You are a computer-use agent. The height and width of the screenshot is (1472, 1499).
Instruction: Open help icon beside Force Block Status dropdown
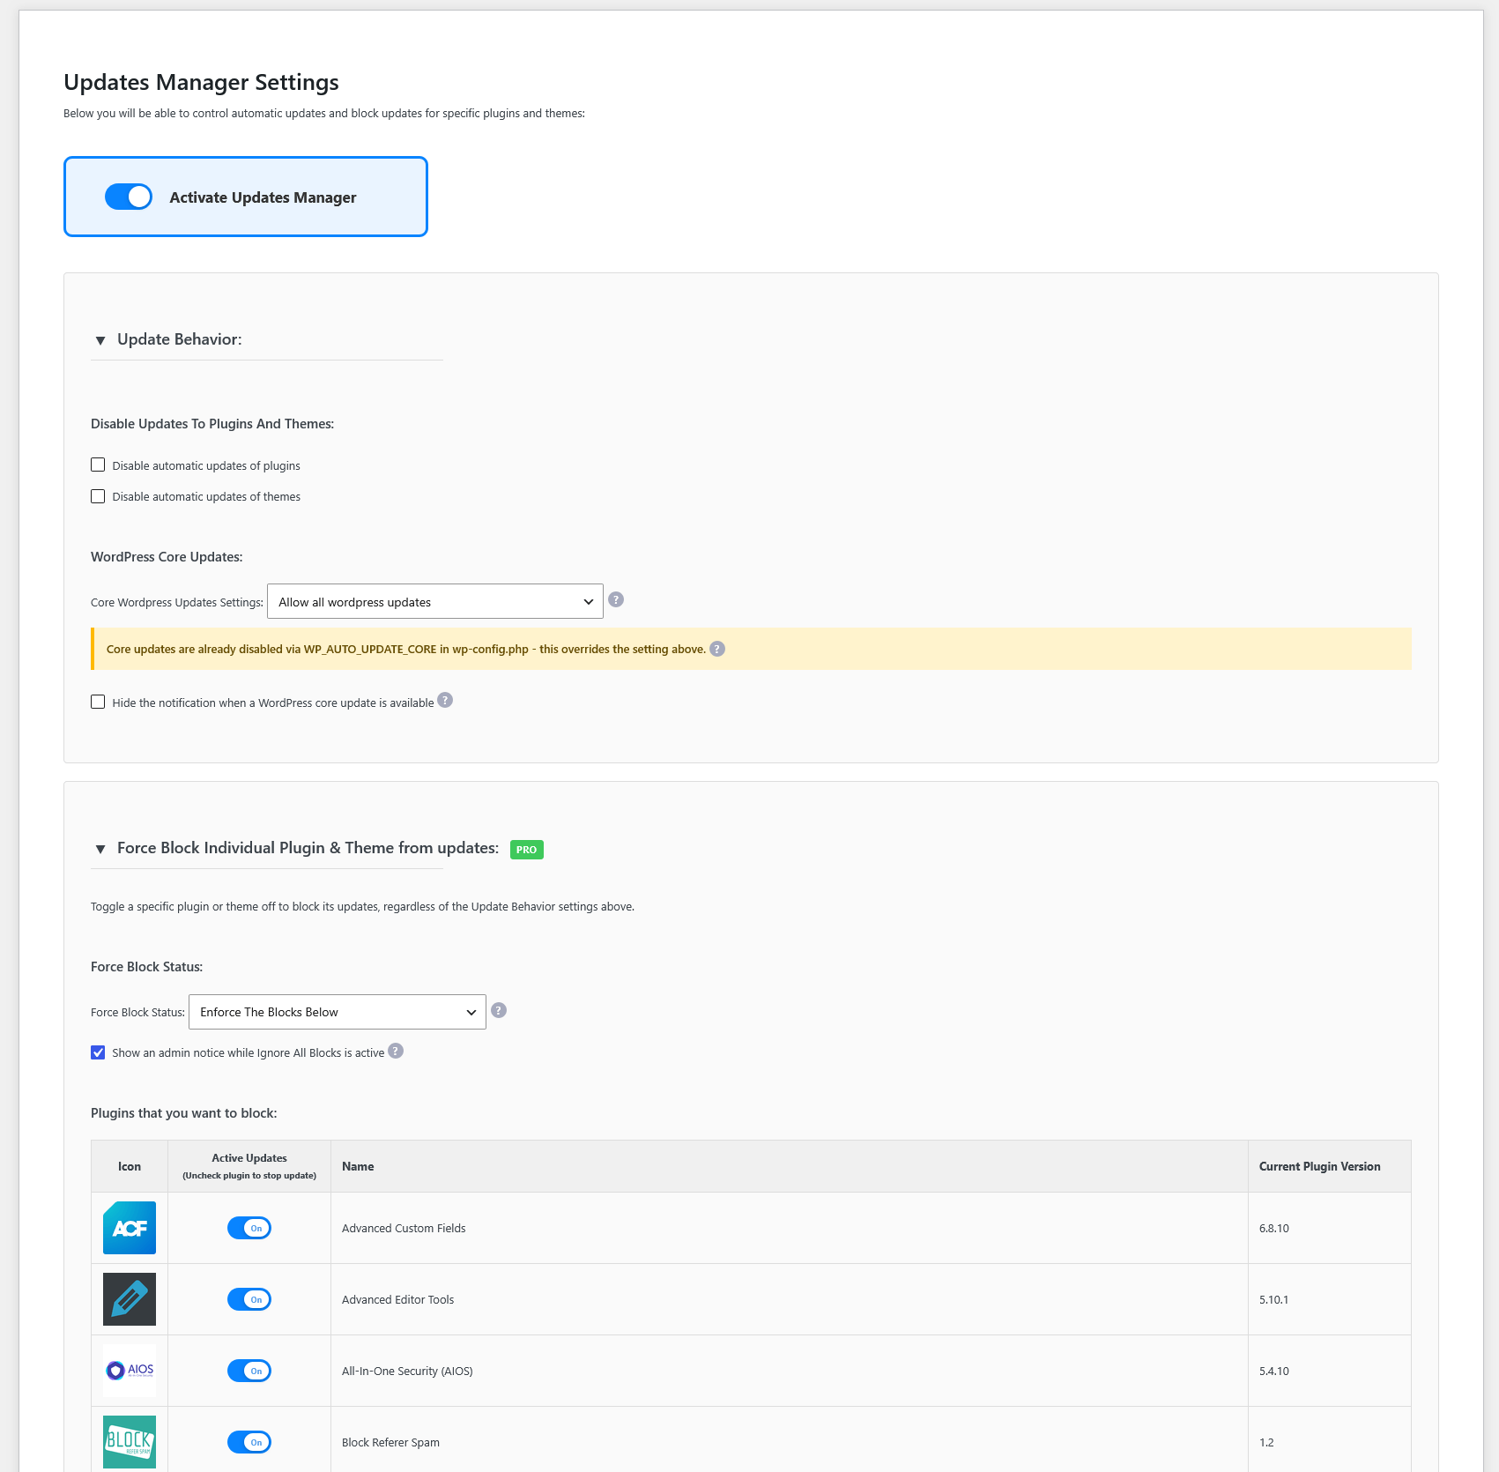pos(499,1010)
